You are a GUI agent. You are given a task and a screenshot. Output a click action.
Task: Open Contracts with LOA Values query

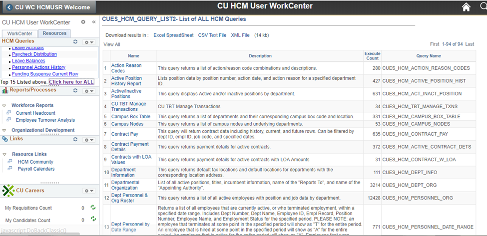[131, 159]
